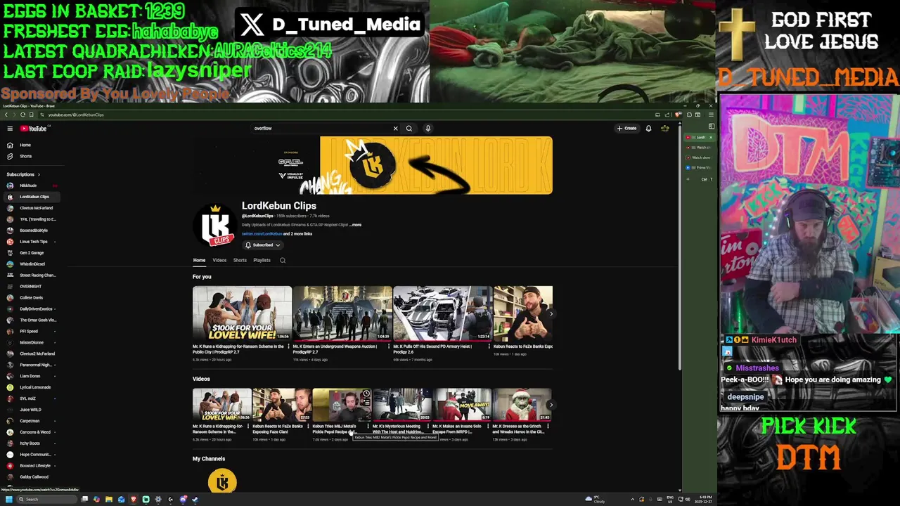Image resolution: width=900 pixels, height=506 pixels.
Task: Open the Subscribed notification dropdown
Action: (x=262, y=245)
